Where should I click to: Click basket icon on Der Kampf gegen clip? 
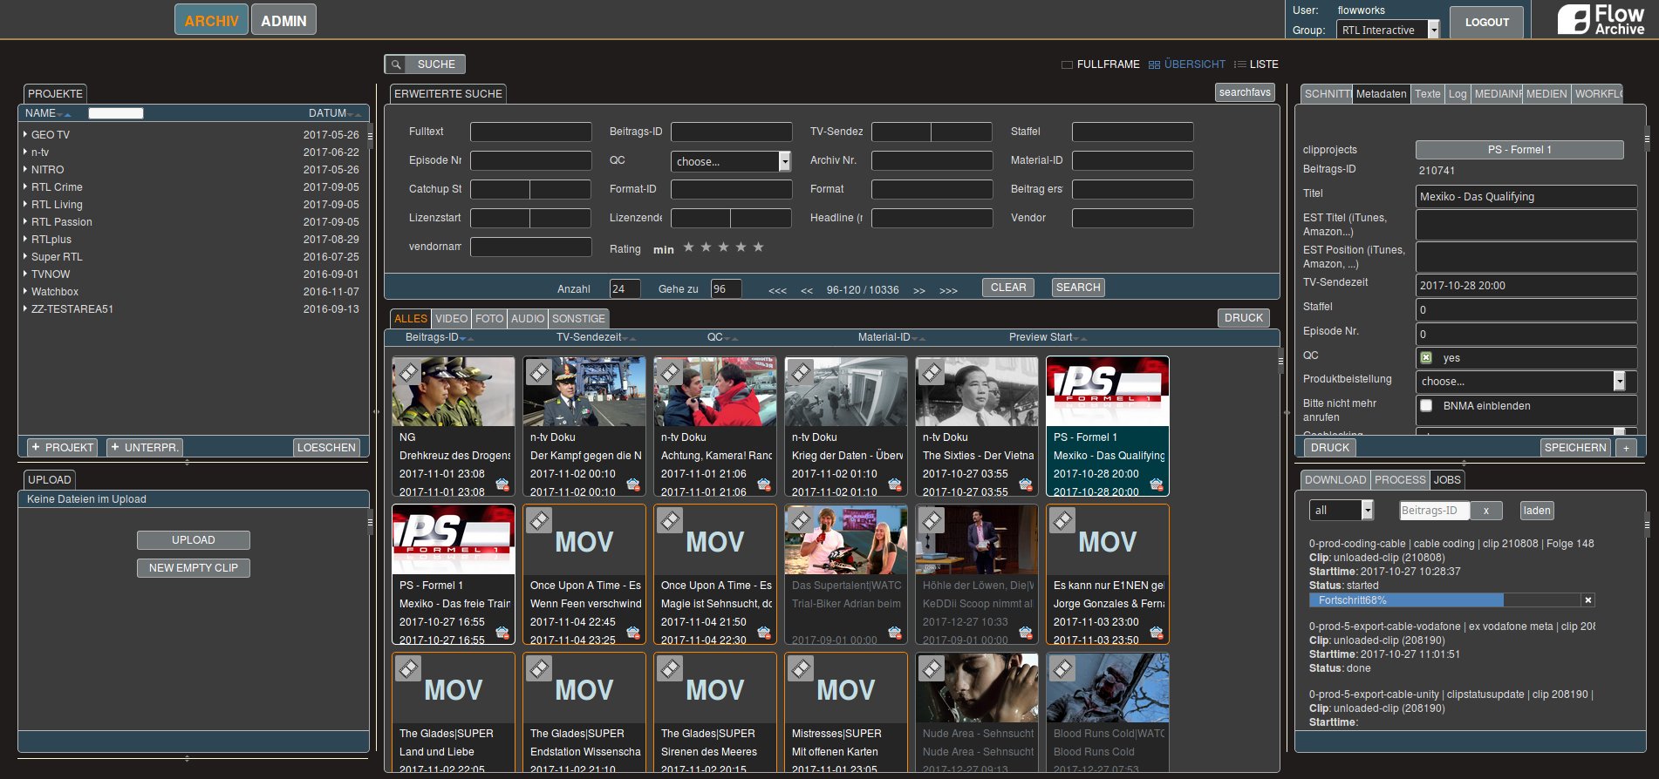pyautogui.click(x=633, y=484)
